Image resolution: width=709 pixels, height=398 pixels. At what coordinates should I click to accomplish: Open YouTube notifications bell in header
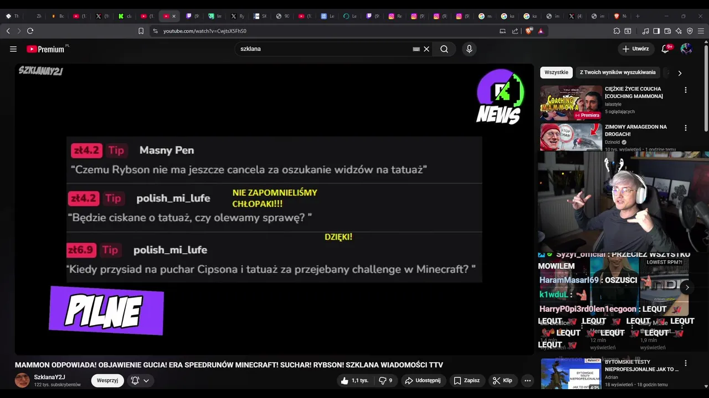pos(666,49)
